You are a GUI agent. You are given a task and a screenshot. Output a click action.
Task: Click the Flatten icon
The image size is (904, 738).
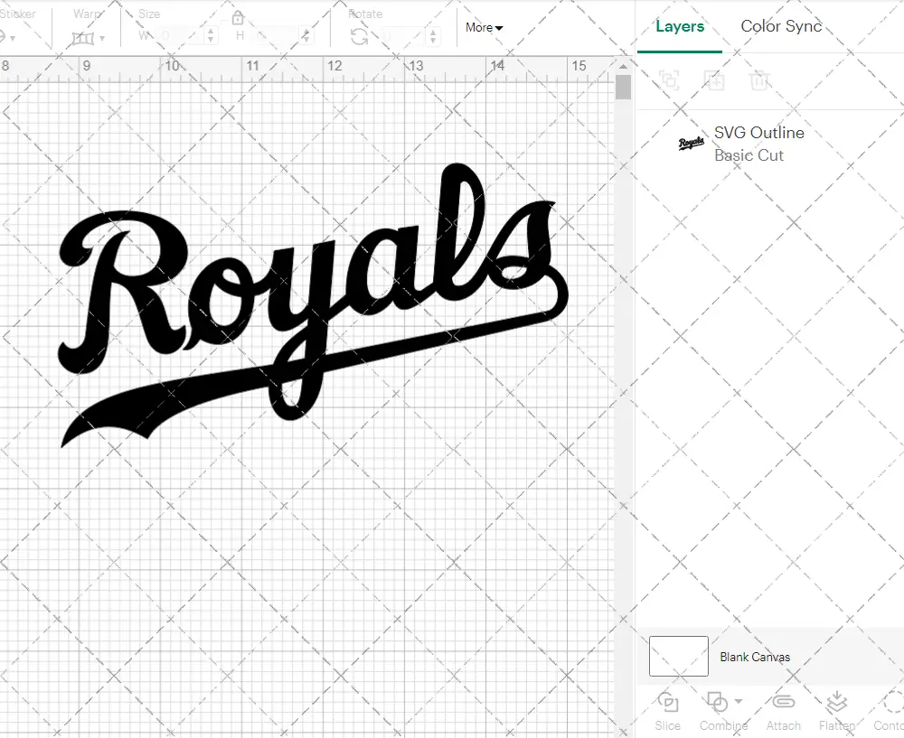[835, 707]
